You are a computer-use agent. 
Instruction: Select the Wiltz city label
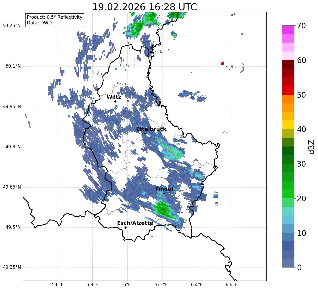(114, 97)
